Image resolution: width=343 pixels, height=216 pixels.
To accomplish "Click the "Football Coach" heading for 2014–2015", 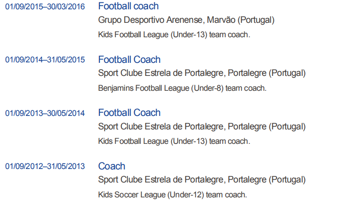I will click(129, 60).
